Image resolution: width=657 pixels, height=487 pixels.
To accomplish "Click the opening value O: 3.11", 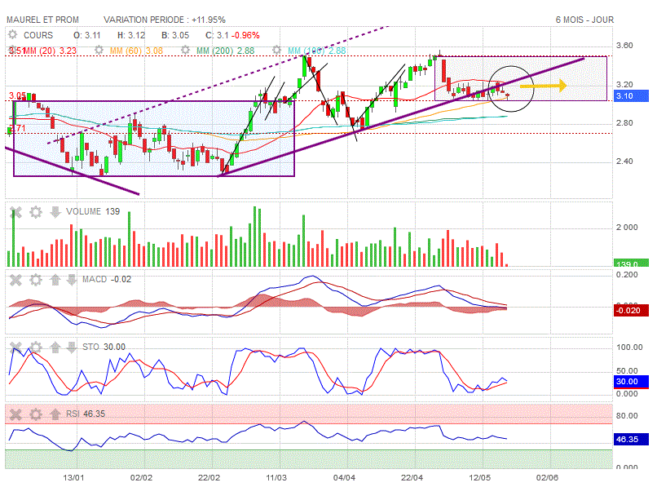I will pos(87,35).
